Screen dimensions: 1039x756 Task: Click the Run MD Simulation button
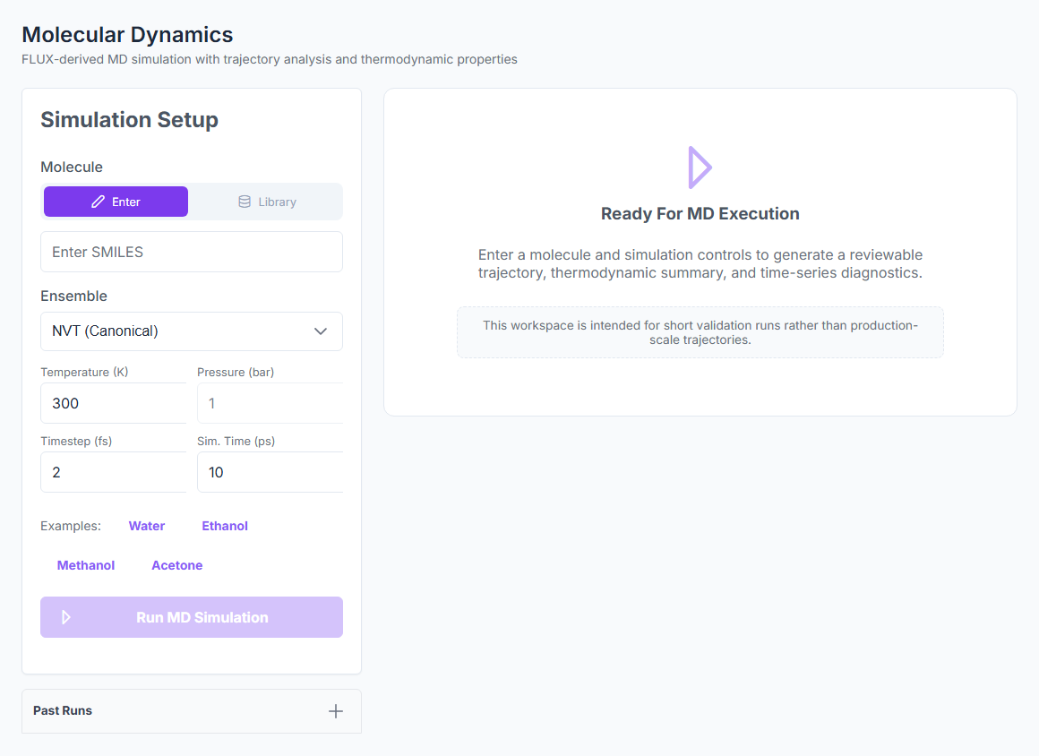pos(192,617)
